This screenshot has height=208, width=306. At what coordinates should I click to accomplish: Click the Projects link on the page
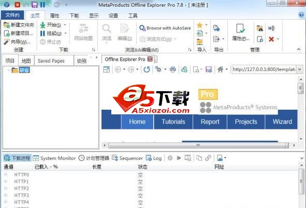246,122
